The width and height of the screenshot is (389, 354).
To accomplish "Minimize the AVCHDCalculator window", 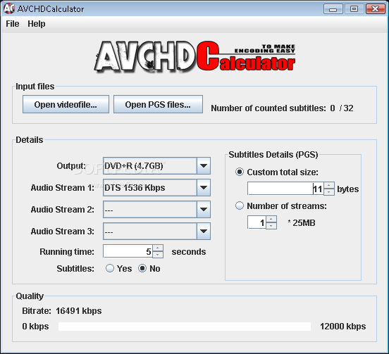I will (333, 9).
